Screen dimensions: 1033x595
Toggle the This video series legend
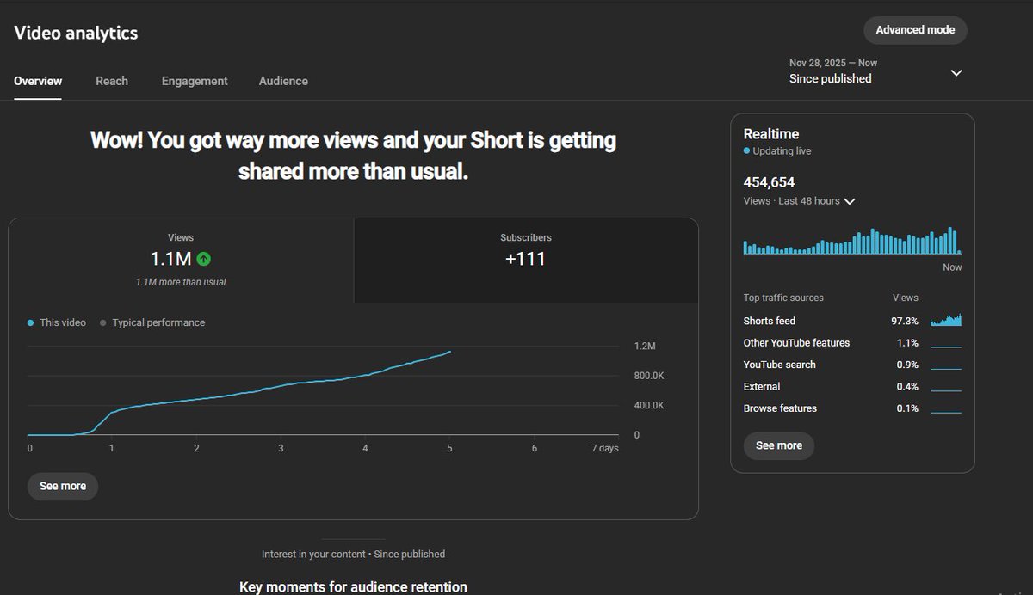tap(55, 322)
